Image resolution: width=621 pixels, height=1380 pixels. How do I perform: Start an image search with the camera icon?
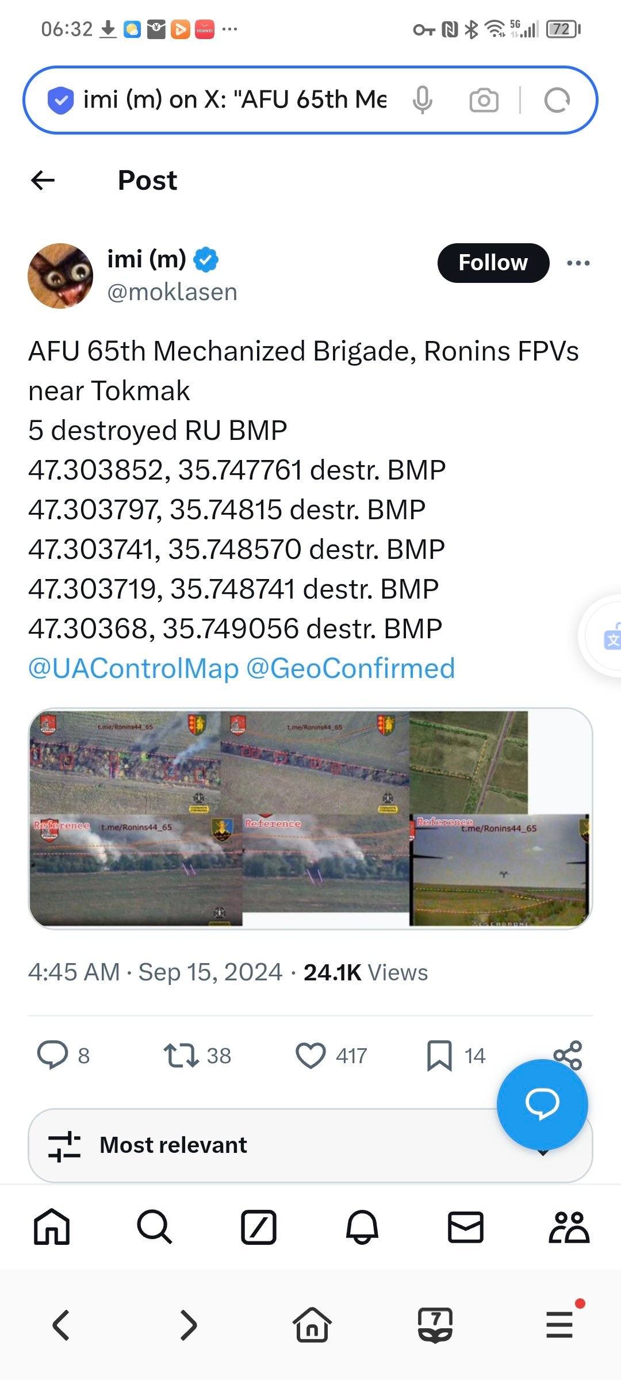click(x=484, y=99)
